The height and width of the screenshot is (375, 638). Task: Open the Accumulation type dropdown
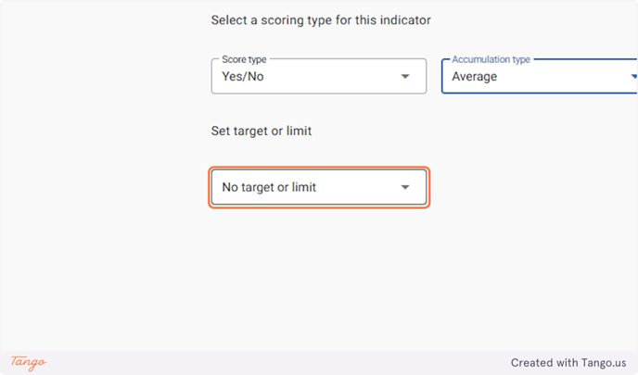point(540,76)
